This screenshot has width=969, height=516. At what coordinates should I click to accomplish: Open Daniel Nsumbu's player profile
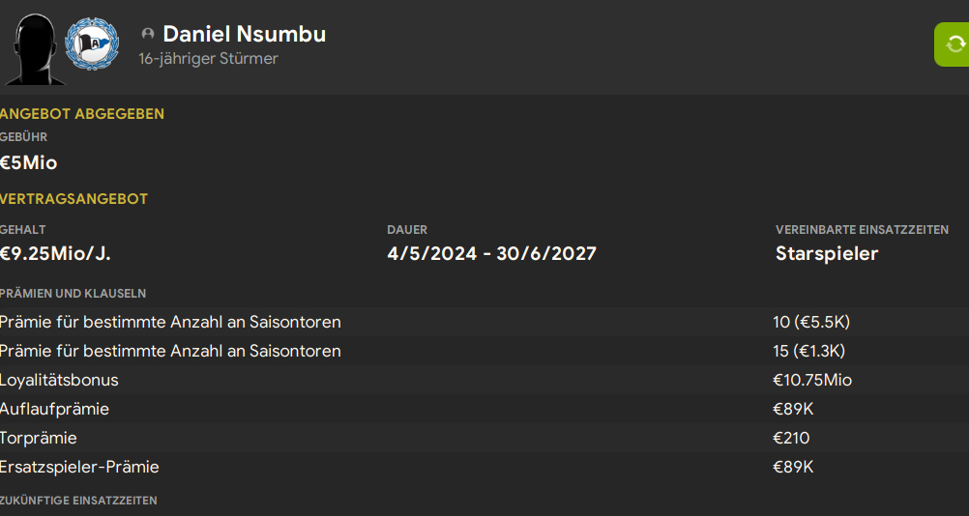click(244, 34)
